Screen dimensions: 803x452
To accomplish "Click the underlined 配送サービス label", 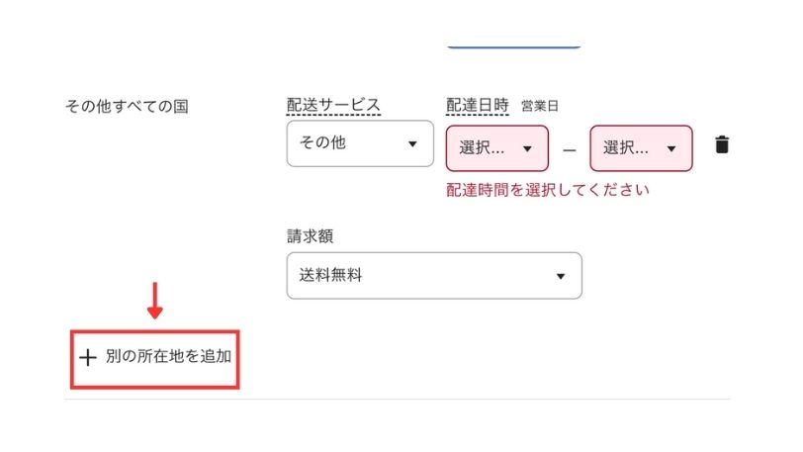I will click(x=333, y=105).
